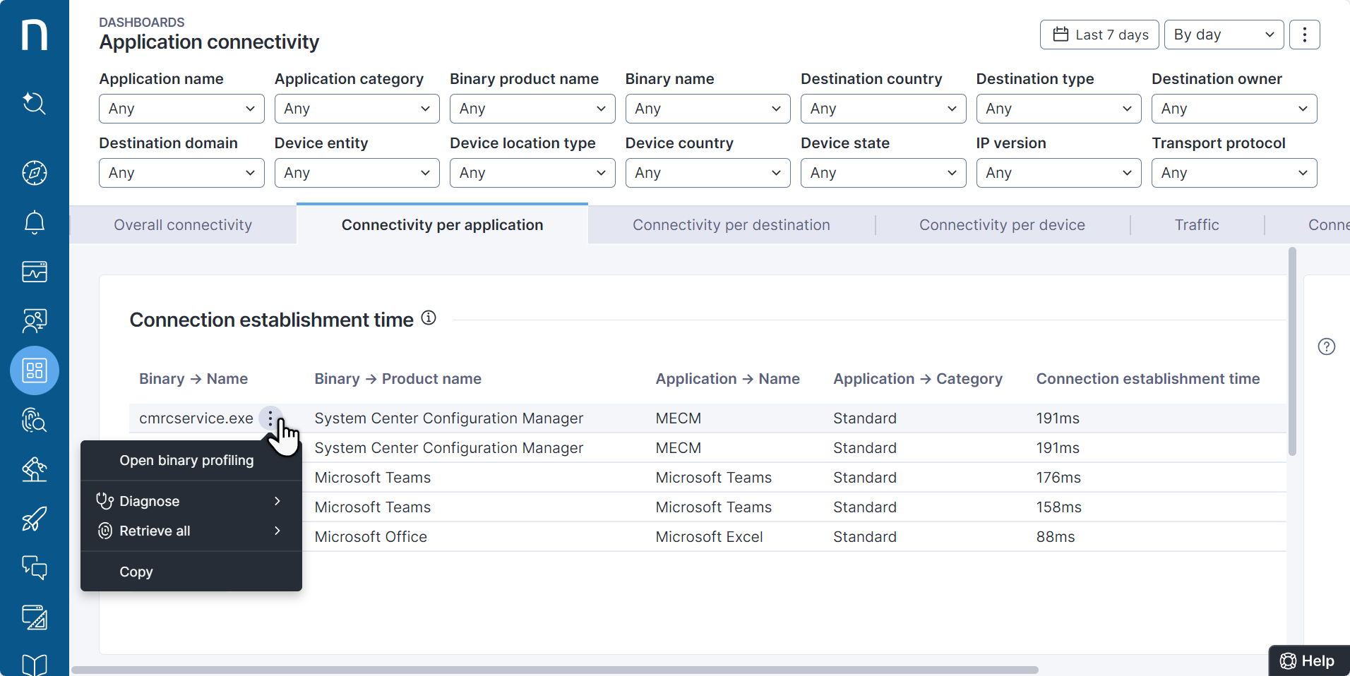
Task: Open the compass navigation icon
Action: point(35,173)
